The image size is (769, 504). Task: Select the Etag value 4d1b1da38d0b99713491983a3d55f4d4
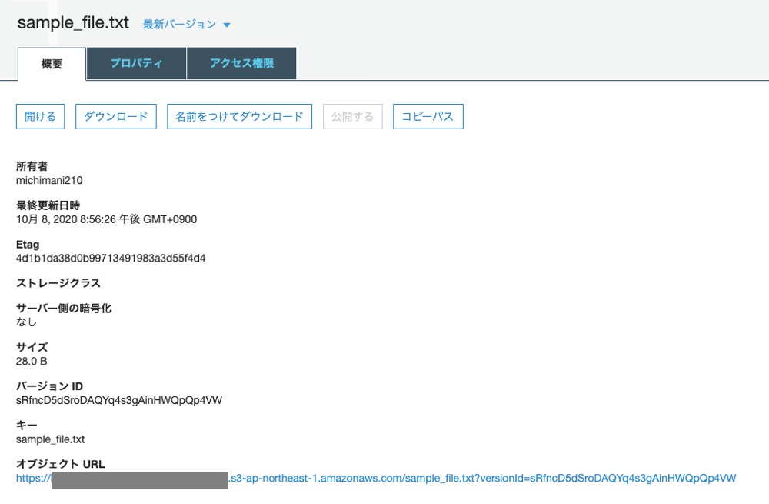(x=109, y=258)
